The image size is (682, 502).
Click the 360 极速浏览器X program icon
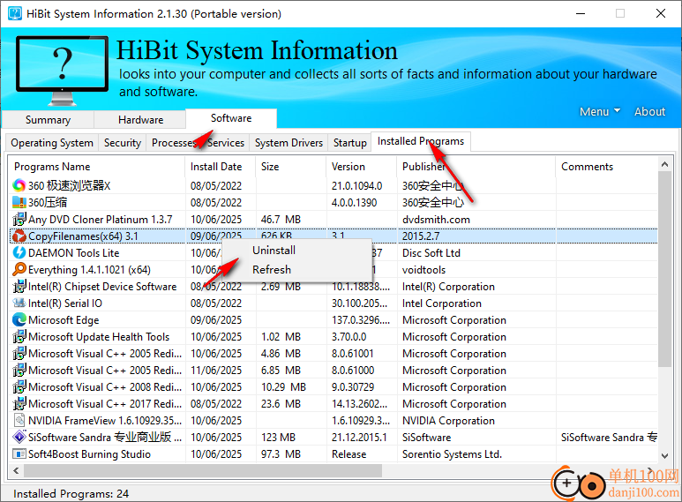[x=19, y=186]
